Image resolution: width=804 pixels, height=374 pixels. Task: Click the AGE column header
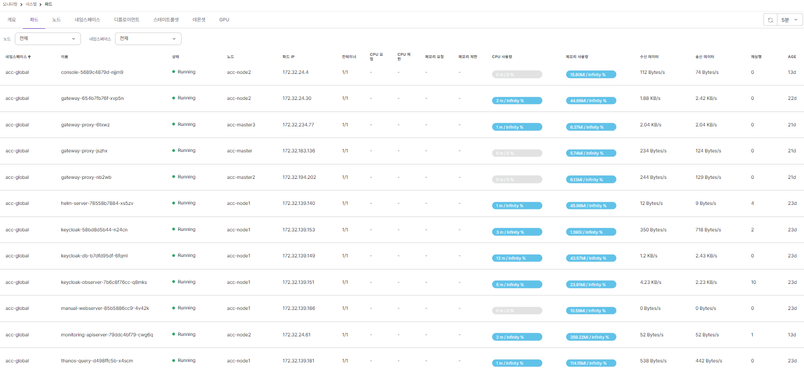coord(792,57)
